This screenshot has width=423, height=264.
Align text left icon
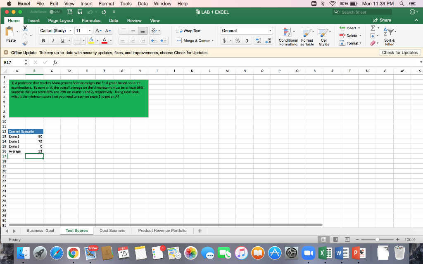click(124, 41)
